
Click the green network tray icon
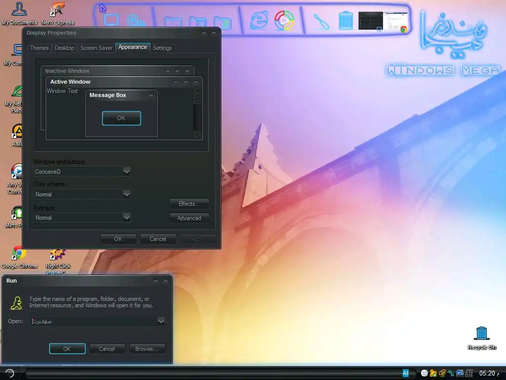[451, 373]
